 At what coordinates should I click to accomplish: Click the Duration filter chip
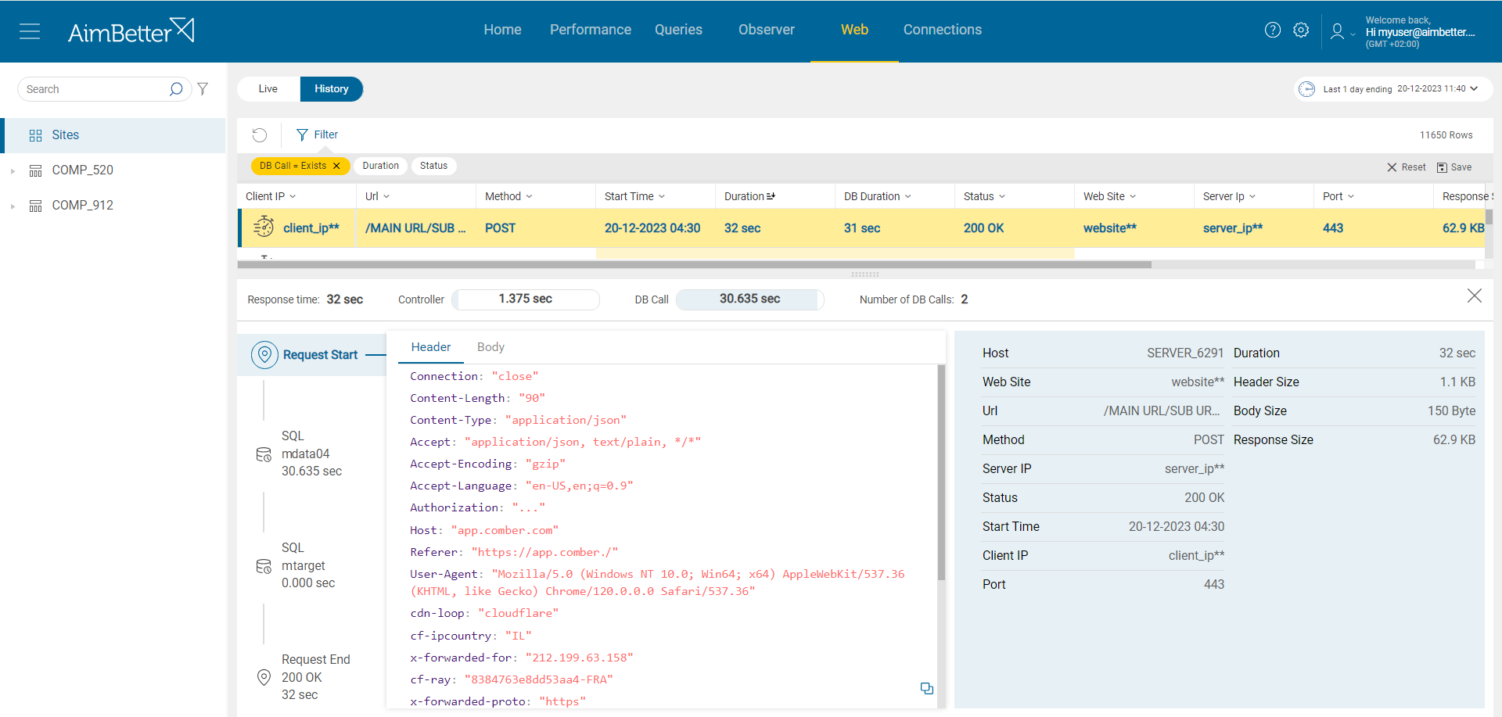(381, 166)
